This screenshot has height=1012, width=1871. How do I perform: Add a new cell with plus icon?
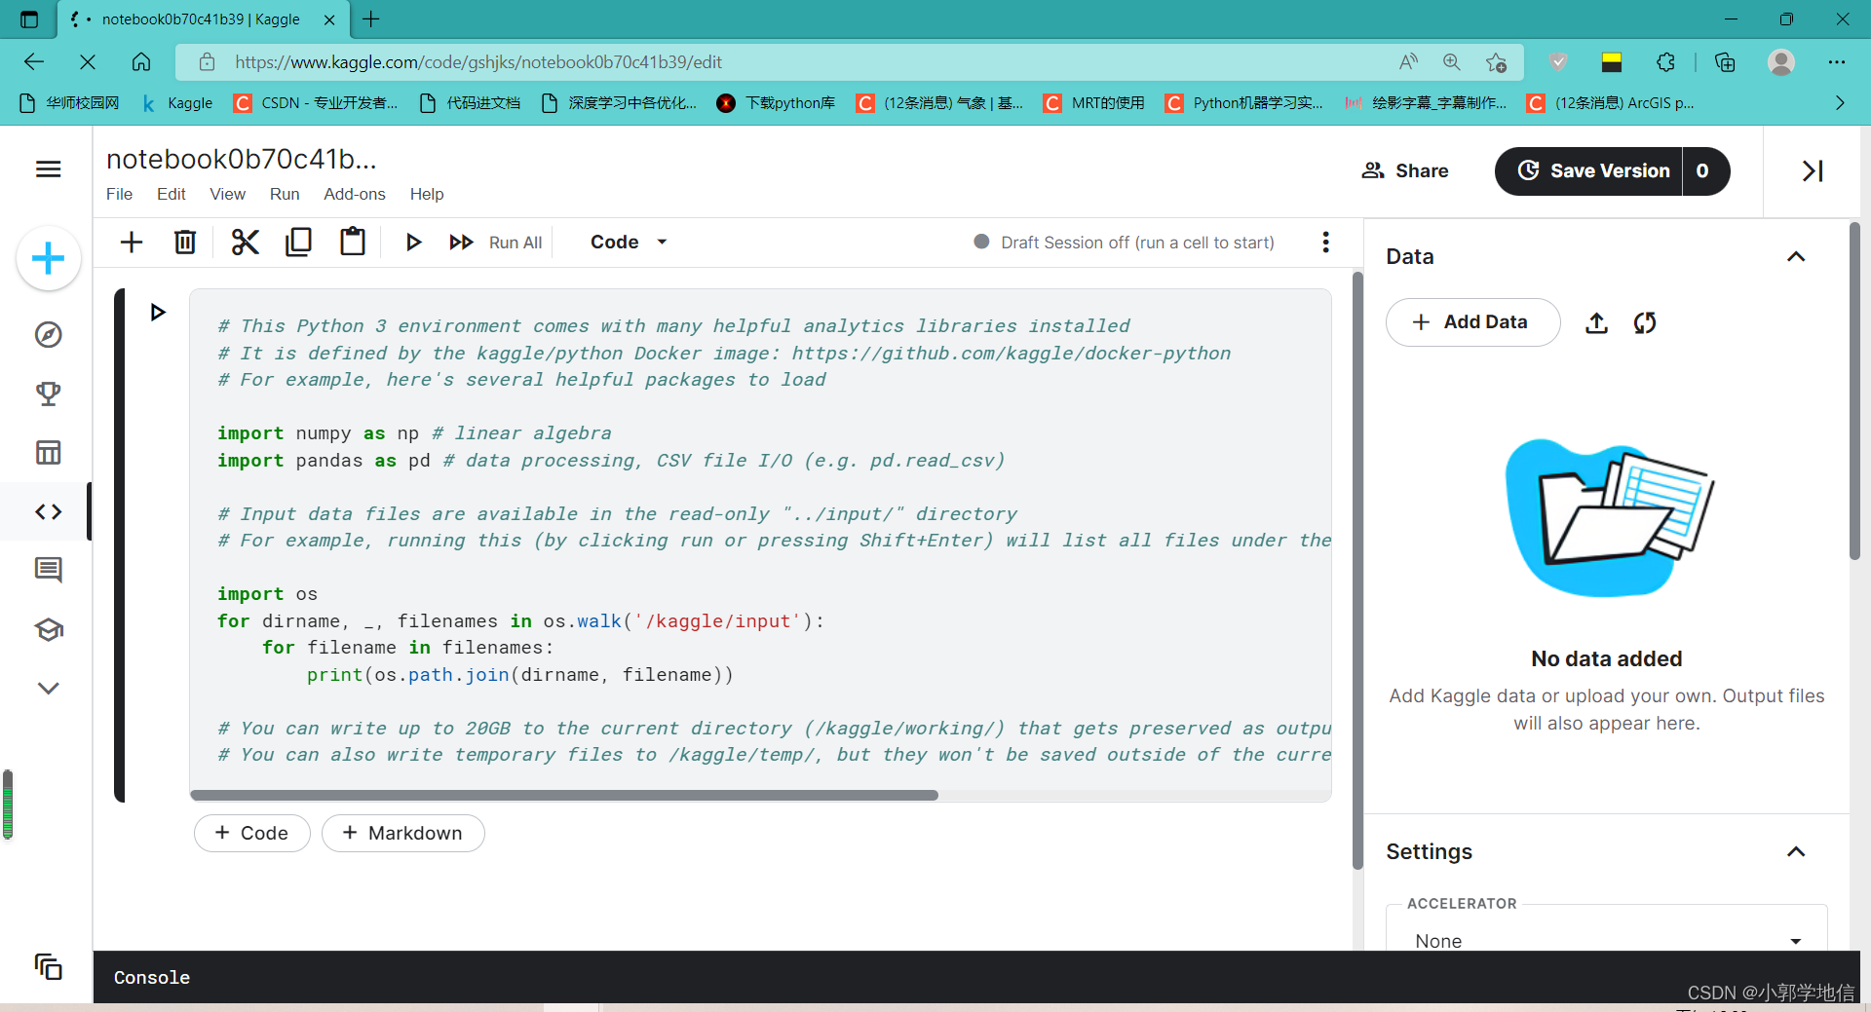[132, 242]
